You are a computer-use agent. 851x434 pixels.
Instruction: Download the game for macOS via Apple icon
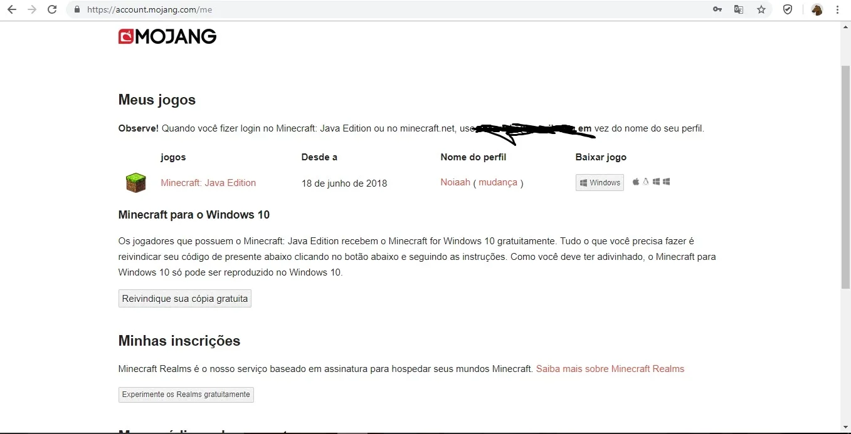pos(635,182)
